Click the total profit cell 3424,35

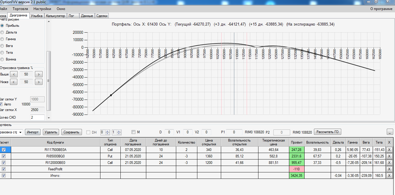pos(297,176)
